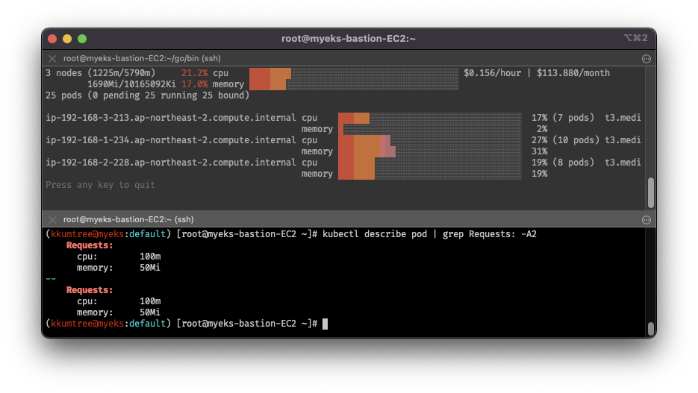Click the cluster memory usage bar
Screen dimensions: 698x393
tap(354, 84)
